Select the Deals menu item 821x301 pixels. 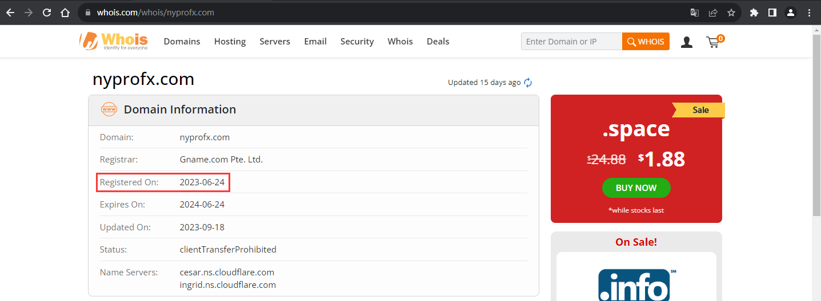coord(438,42)
